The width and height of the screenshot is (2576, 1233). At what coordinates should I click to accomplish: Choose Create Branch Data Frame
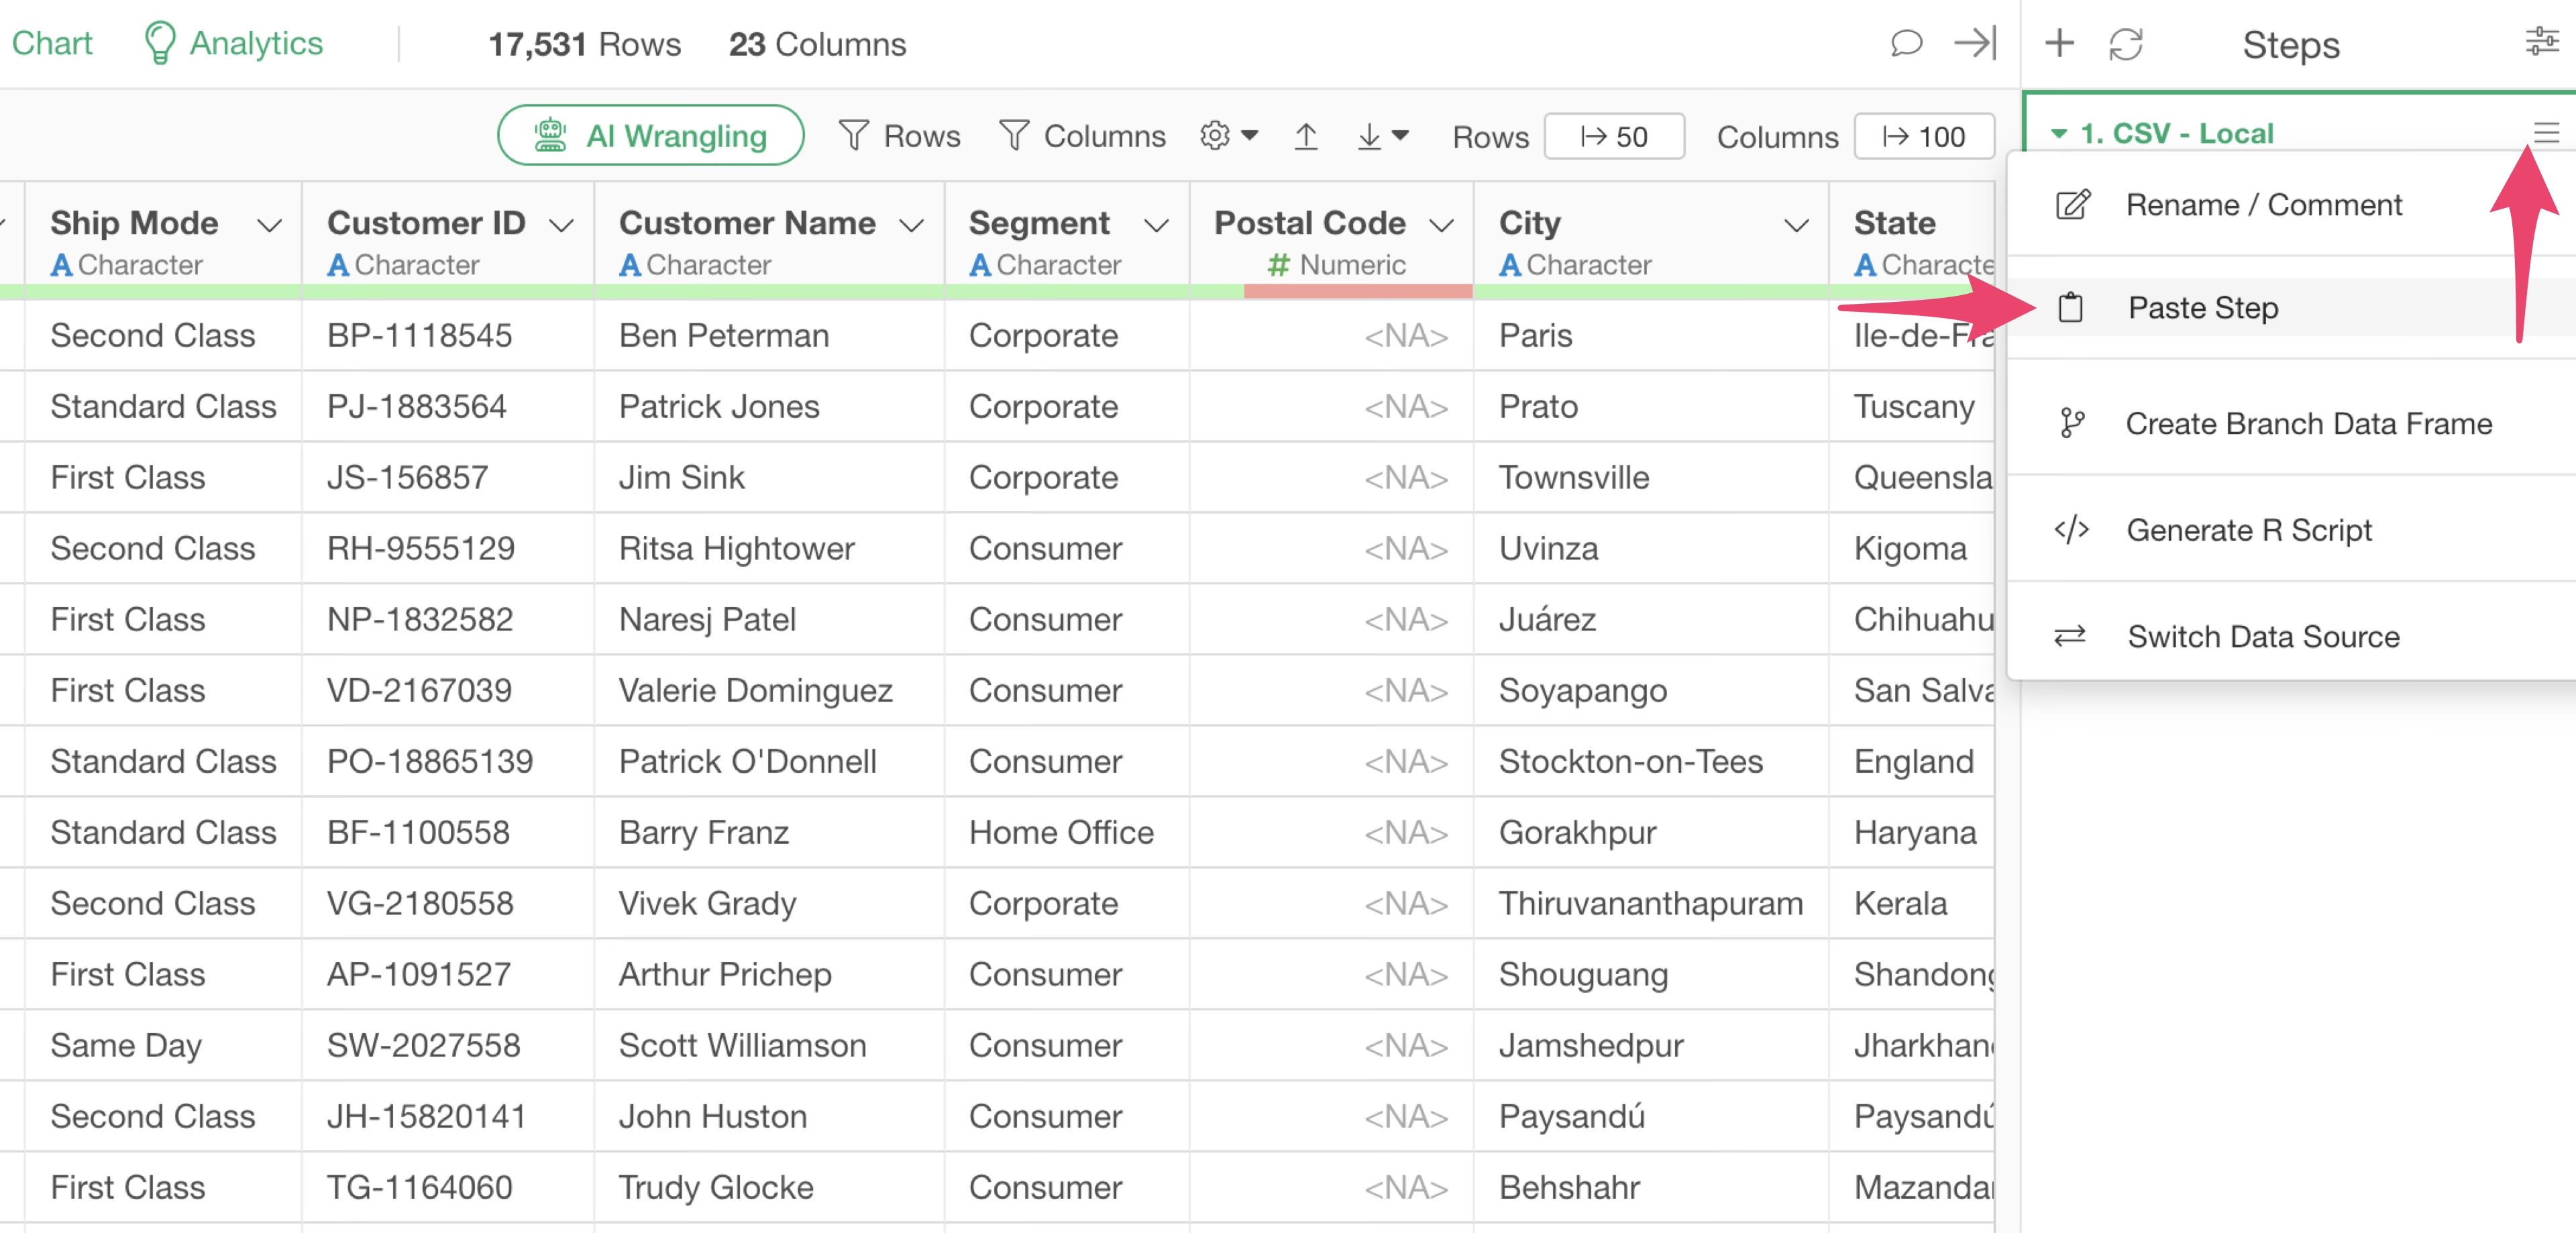[x=2307, y=424]
